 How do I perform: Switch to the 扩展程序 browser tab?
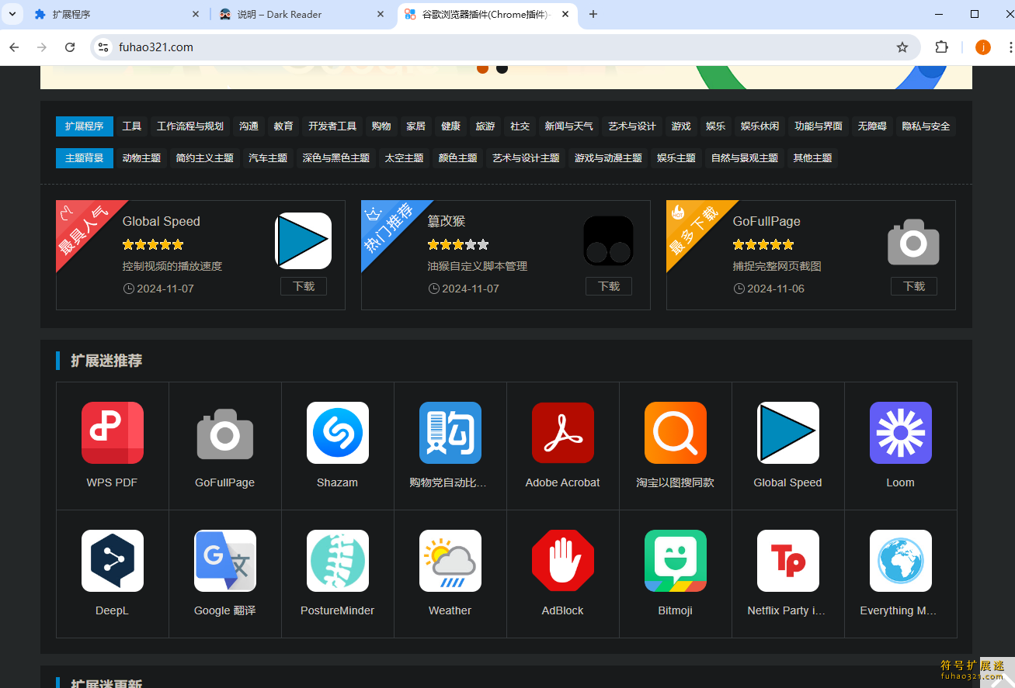116,14
